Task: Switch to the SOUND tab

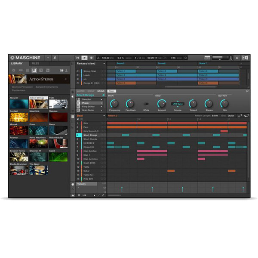Action: (101, 91)
